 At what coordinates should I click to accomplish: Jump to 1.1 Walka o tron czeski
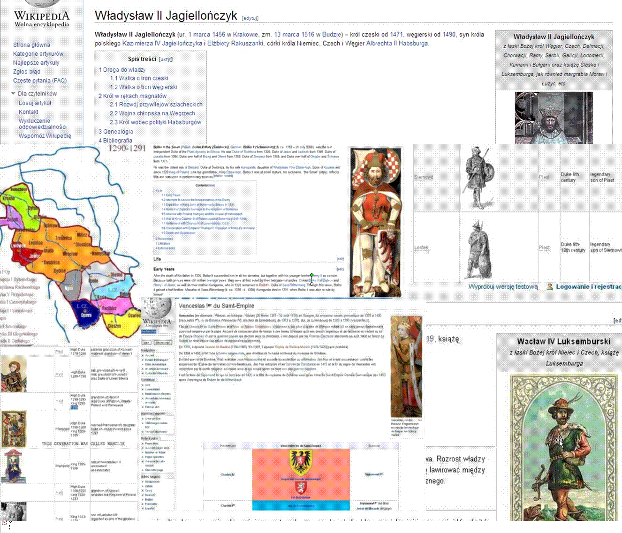pyautogui.click(x=139, y=78)
